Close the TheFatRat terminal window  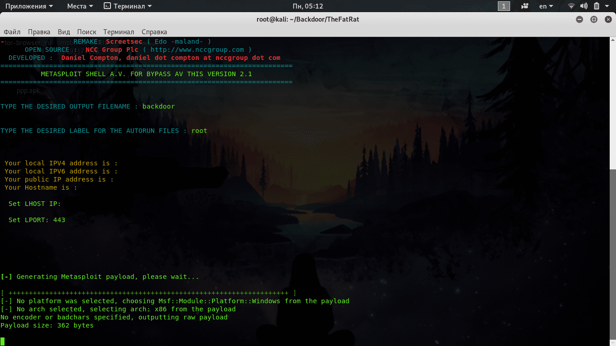pos(608,19)
